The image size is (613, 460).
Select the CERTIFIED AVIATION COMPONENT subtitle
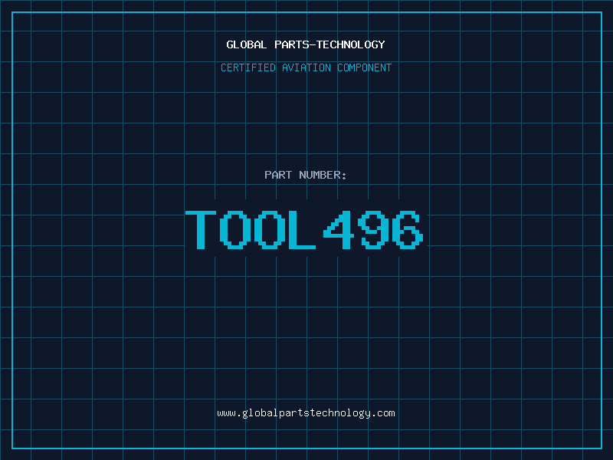306,67
